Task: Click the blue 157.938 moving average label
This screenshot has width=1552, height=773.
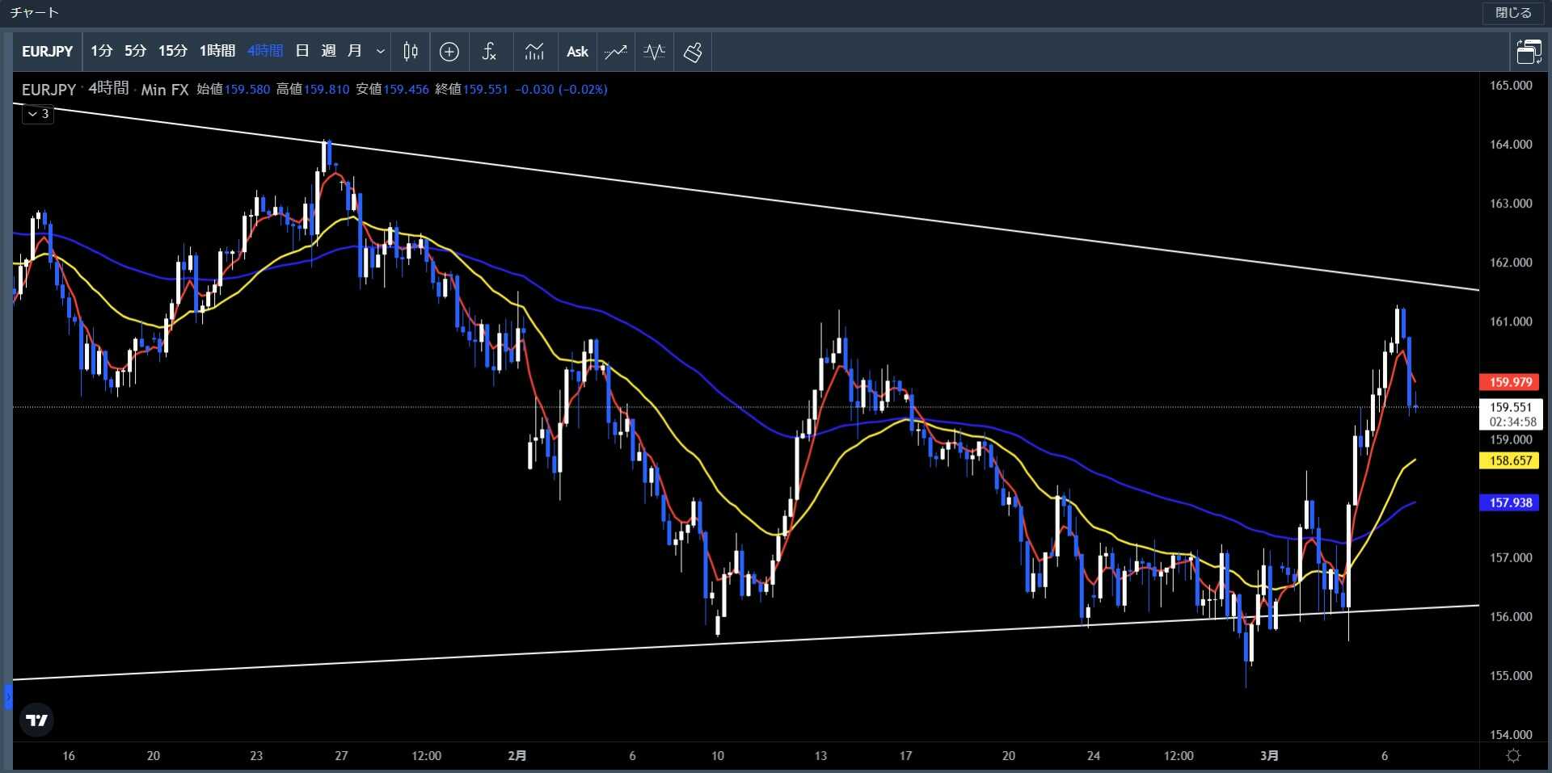Action: [x=1510, y=502]
